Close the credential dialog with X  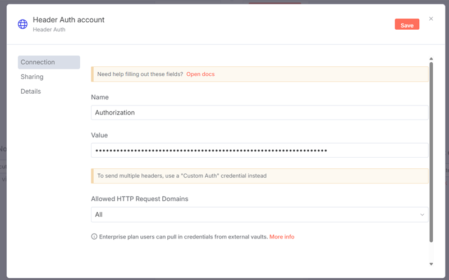pos(431,19)
